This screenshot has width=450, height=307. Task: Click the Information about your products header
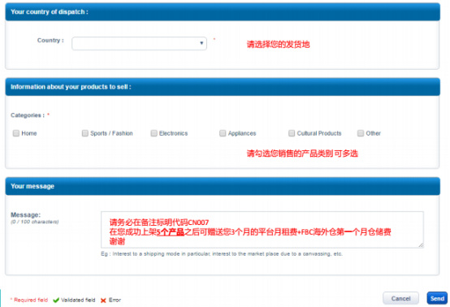click(223, 87)
